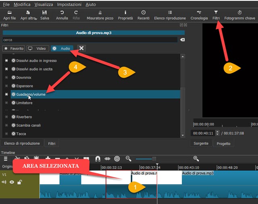Select the Limitatore filter
This screenshot has height=204, width=258.
point(96,103)
